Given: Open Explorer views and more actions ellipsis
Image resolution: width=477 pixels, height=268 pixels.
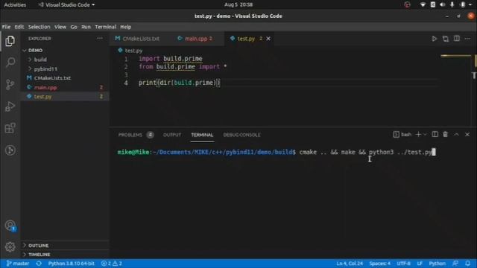Looking at the screenshot, I should 100,38.
